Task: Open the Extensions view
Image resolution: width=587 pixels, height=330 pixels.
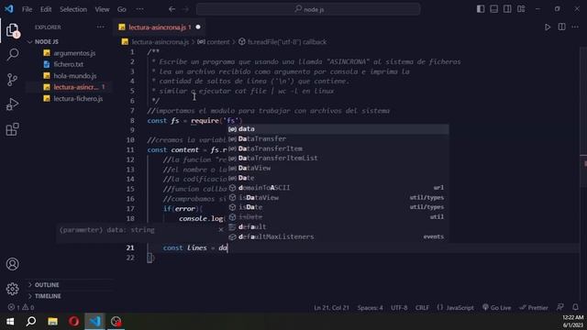Action: [x=12, y=129]
